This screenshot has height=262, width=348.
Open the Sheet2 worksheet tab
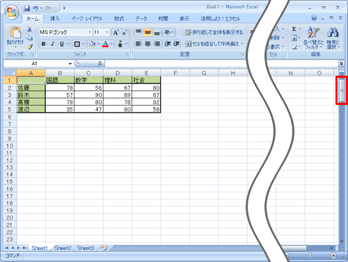click(63, 248)
